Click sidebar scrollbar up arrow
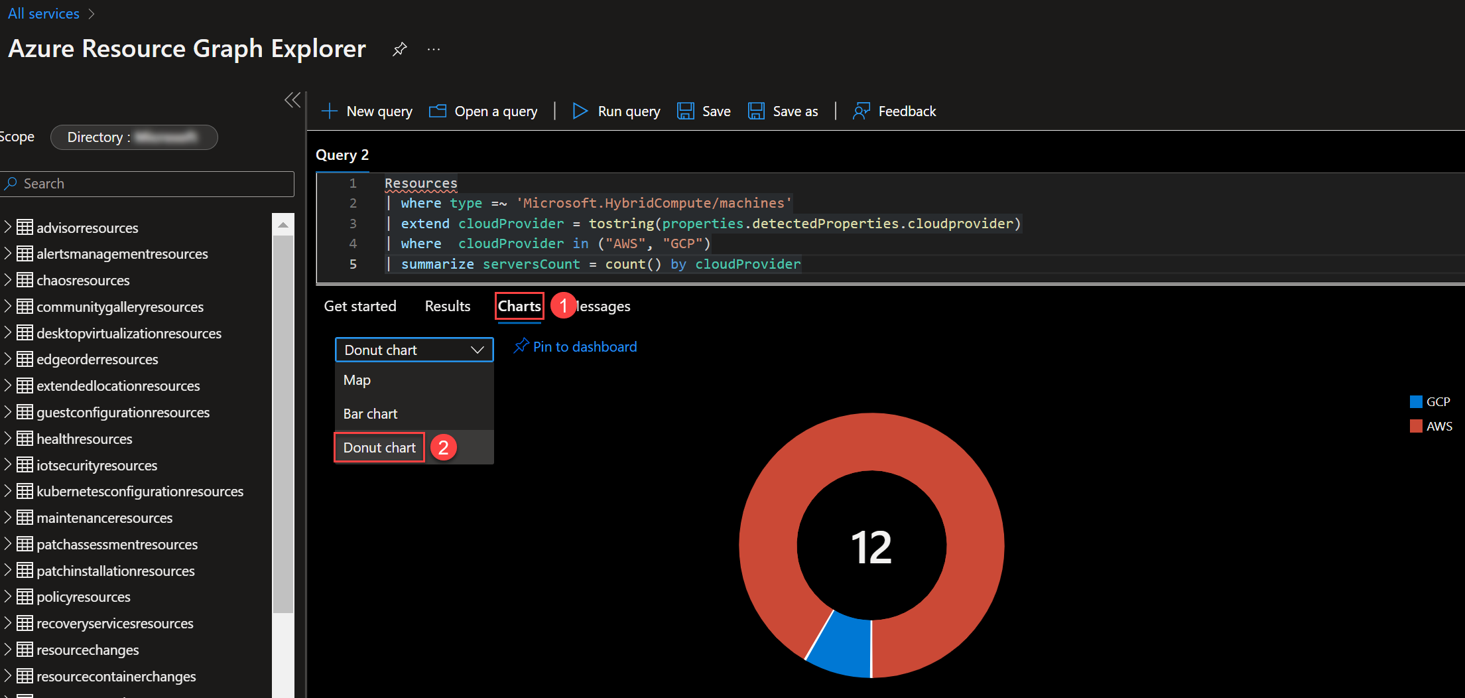 [x=283, y=224]
